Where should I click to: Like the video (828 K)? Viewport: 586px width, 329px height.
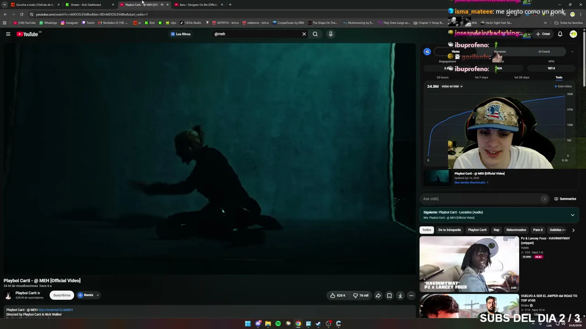[338, 296]
